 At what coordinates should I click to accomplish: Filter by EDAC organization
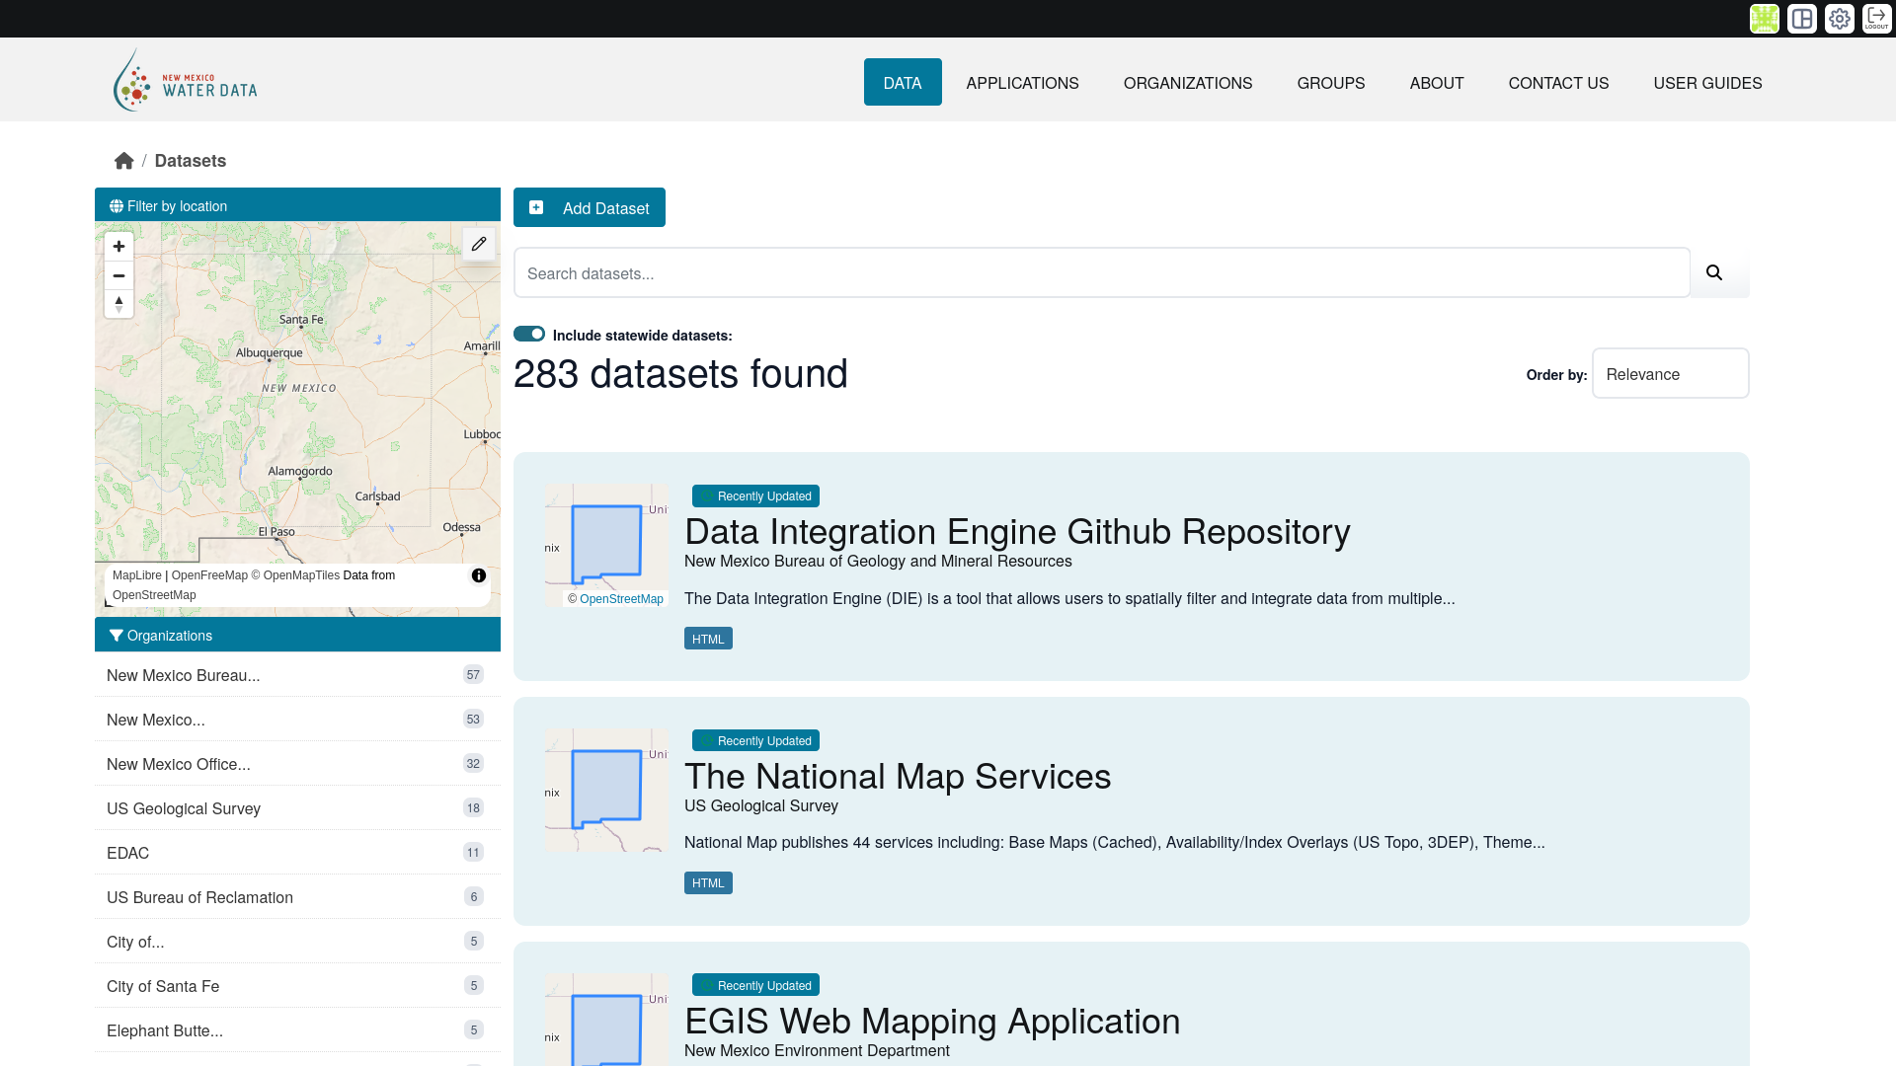pos(297,853)
